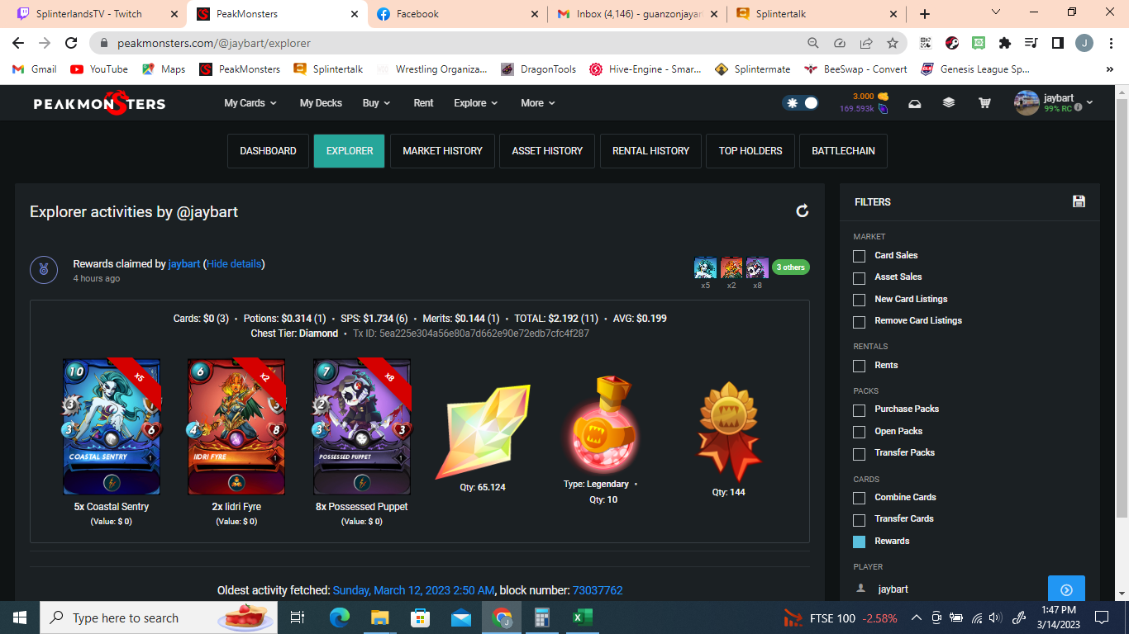Uncheck the Rewards filter
1129x634 pixels.
(860, 542)
